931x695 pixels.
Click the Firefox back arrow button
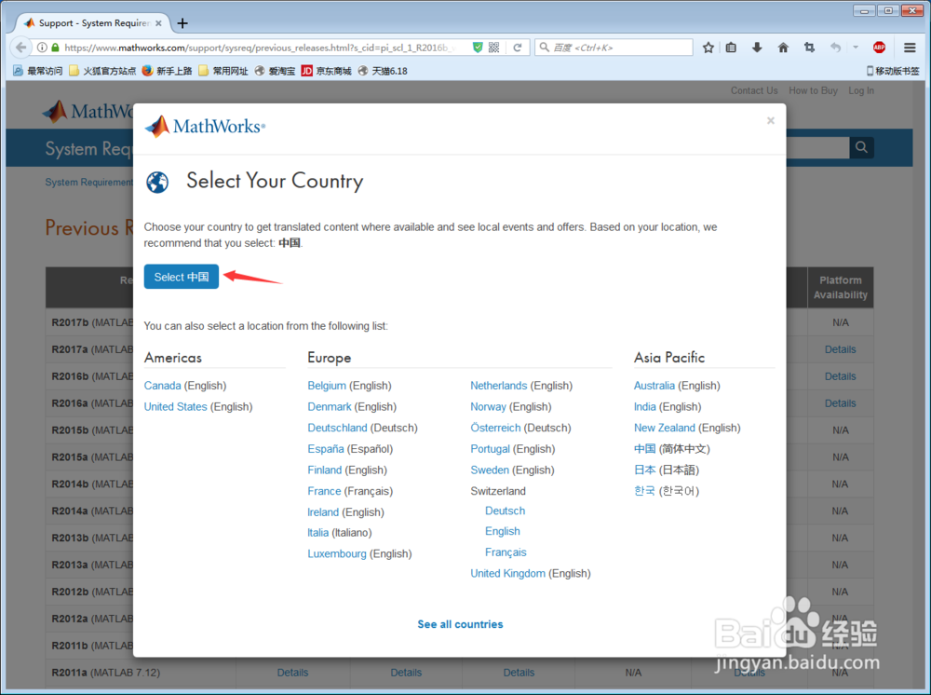click(x=21, y=48)
